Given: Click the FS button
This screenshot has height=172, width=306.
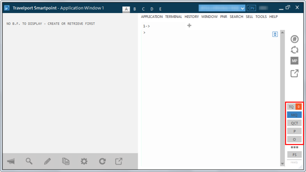Looking at the screenshot, I should tap(294, 154).
